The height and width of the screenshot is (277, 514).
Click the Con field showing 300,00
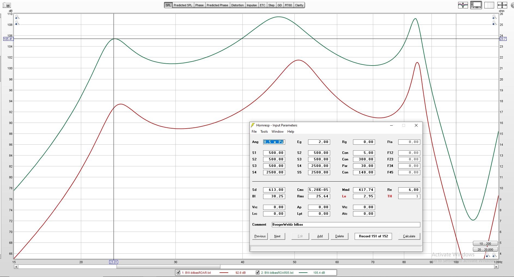364,159
